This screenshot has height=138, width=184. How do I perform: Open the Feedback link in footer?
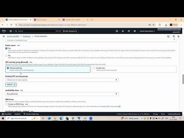click(x=18, y=114)
